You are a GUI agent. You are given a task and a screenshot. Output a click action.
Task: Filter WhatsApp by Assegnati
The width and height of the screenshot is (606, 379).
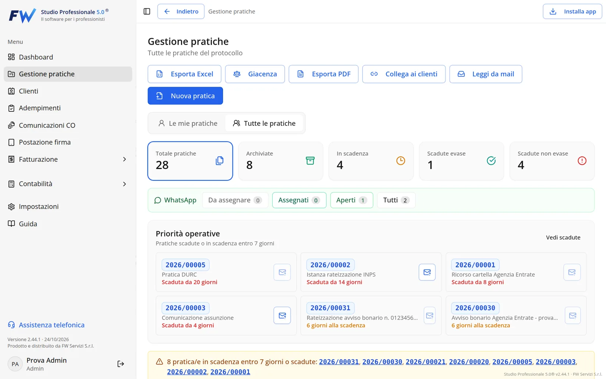(299, 200)
